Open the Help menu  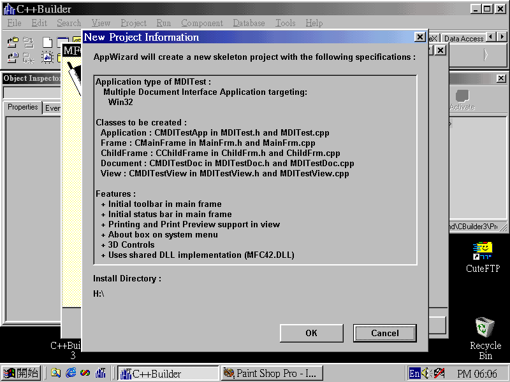[x=314, y=23]
